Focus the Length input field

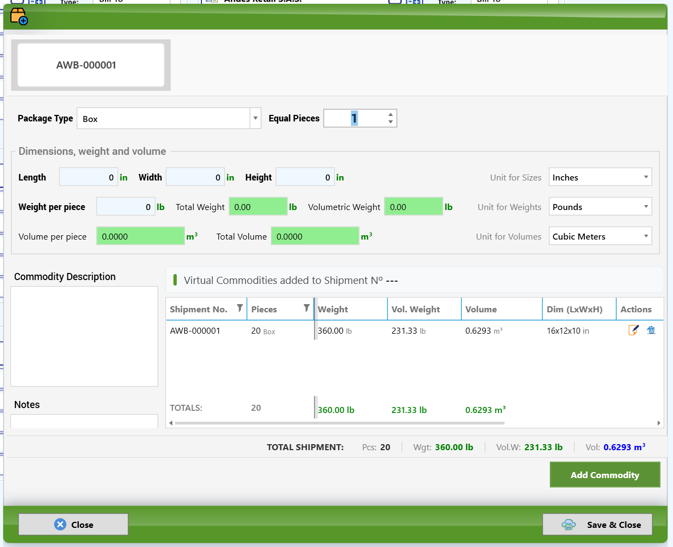pos(89,177)
